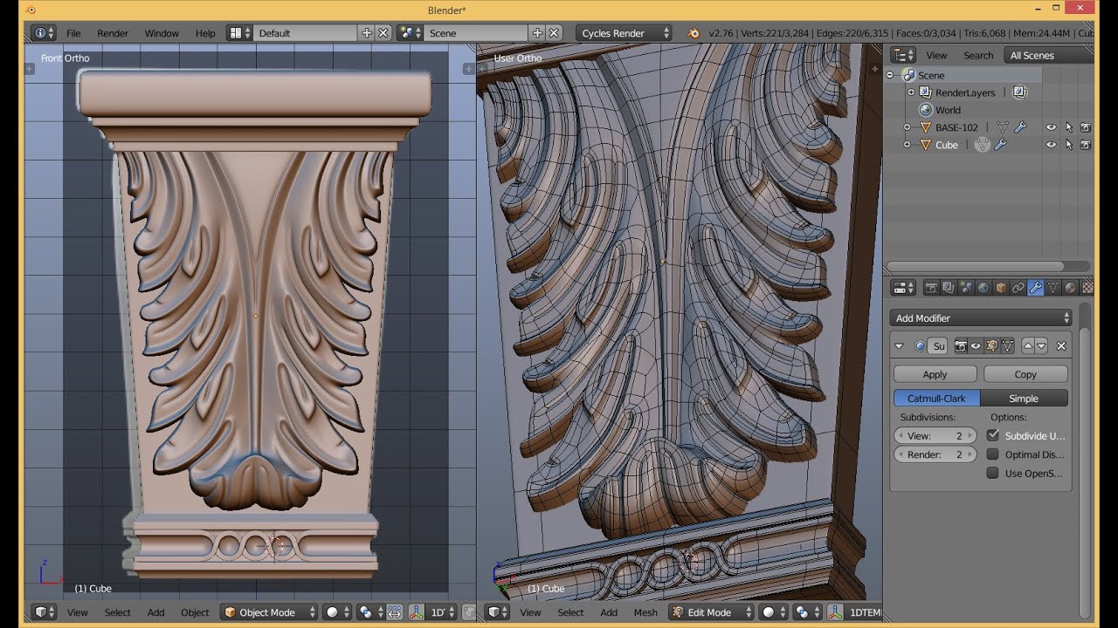This screenshot has height=628, width=1118.
Task: Toggle Cube selectability arrow icon
Action: tap(1069, 145)
